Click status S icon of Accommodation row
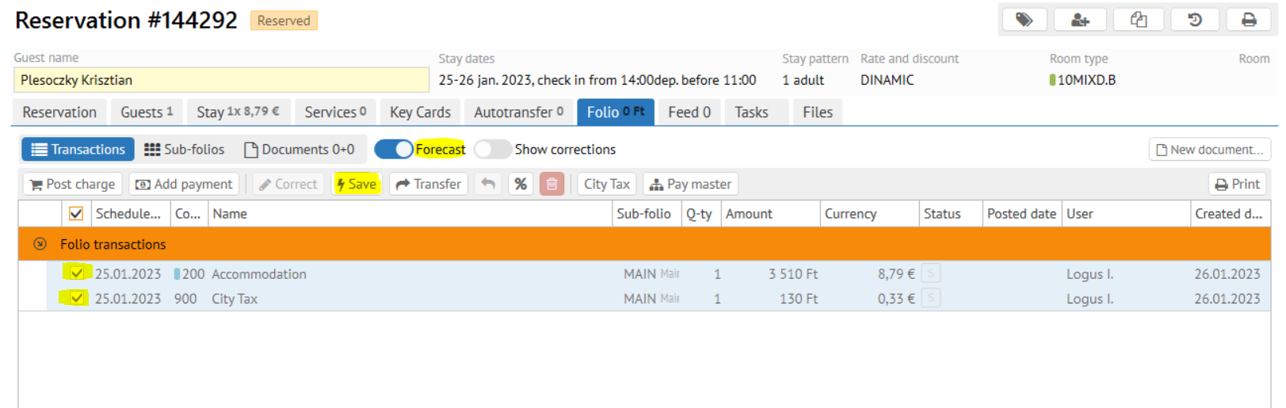Image resolution: width=1286 pixels, height=408 pixels. point(931,273)
